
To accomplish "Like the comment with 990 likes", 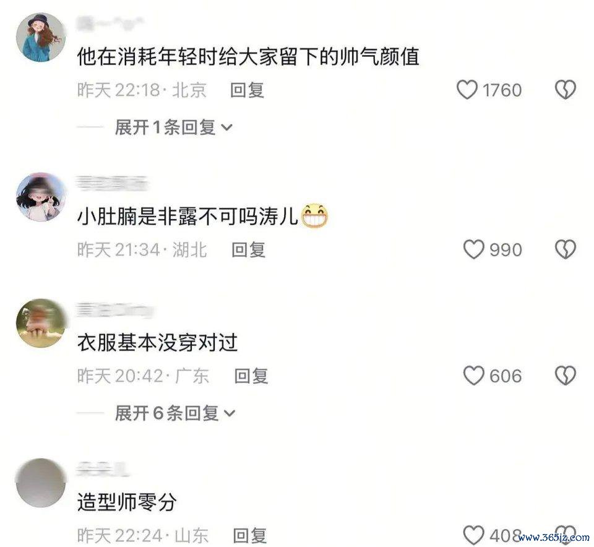I will coord(473,249).
